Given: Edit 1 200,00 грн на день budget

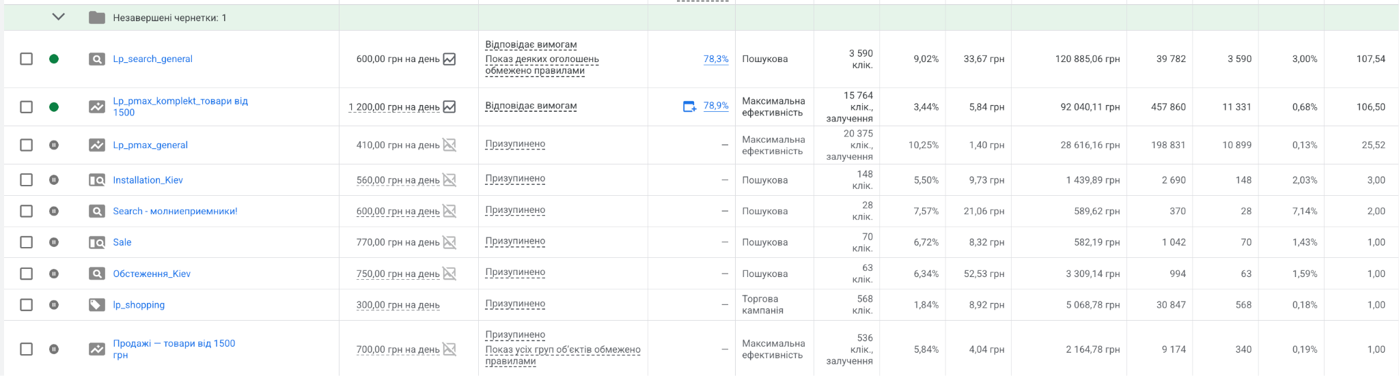Looking at the screenshot, I should [394, 107].
